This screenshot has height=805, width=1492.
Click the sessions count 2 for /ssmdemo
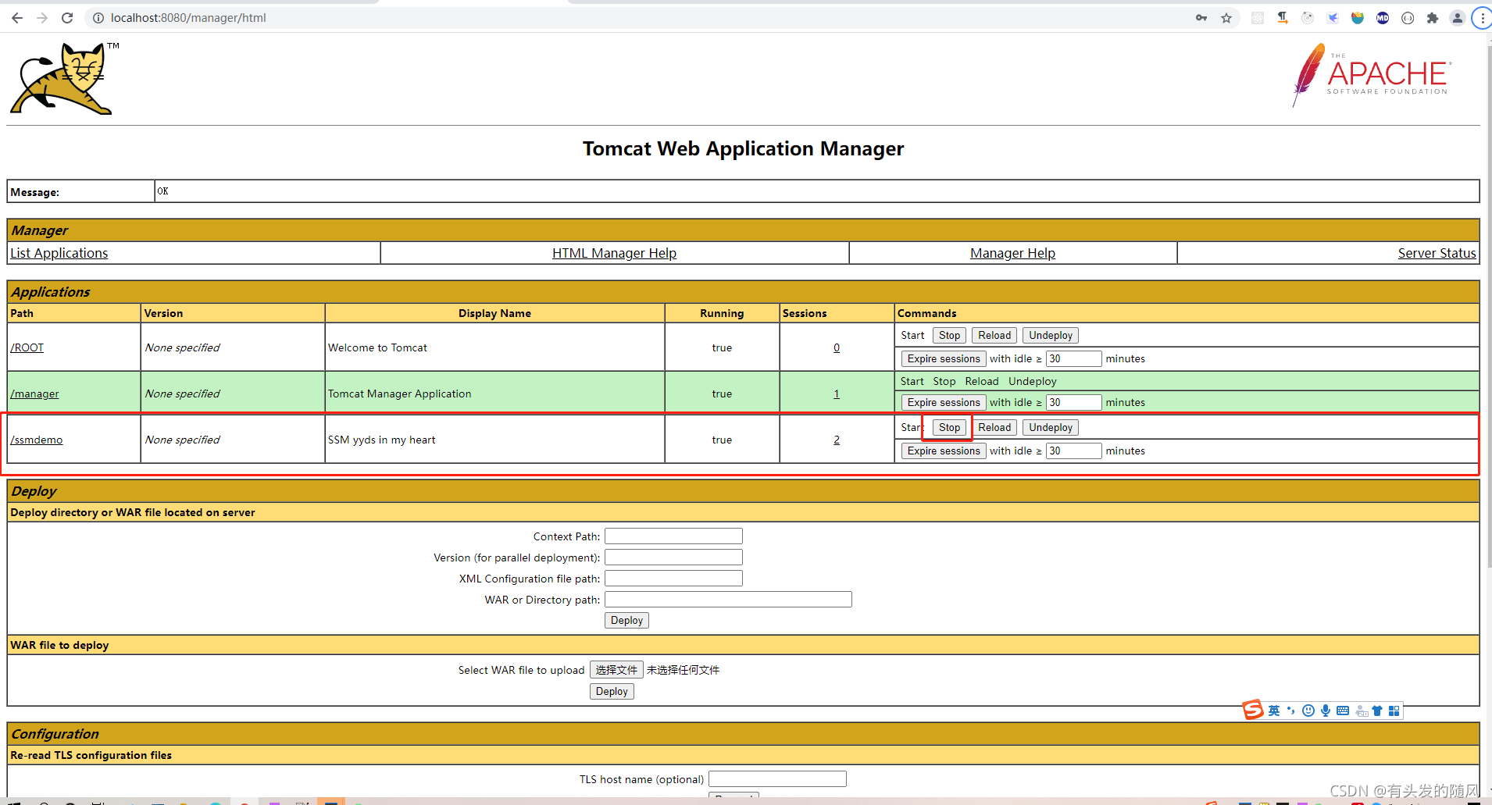coord(837,440)
